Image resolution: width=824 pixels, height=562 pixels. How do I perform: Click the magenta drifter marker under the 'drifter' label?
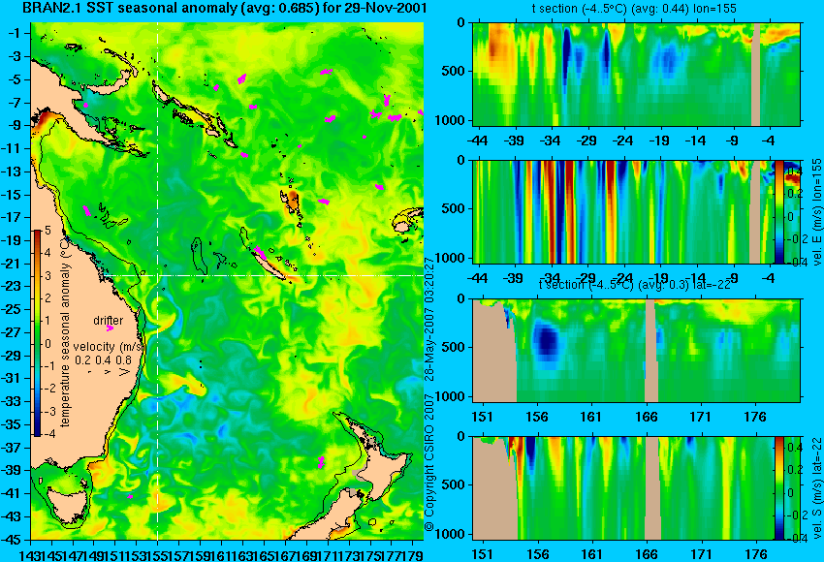(x=110, y=328)
